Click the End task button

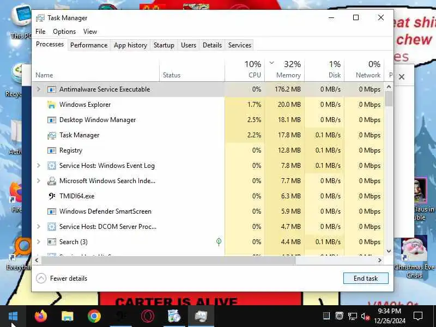(x=366, y=278)
